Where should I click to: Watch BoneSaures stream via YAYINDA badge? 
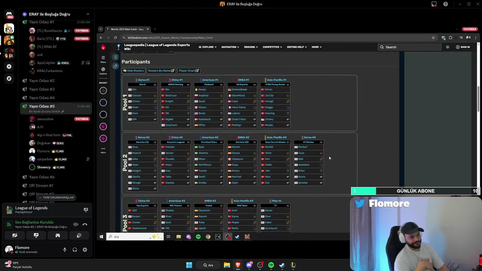point(82,30)
